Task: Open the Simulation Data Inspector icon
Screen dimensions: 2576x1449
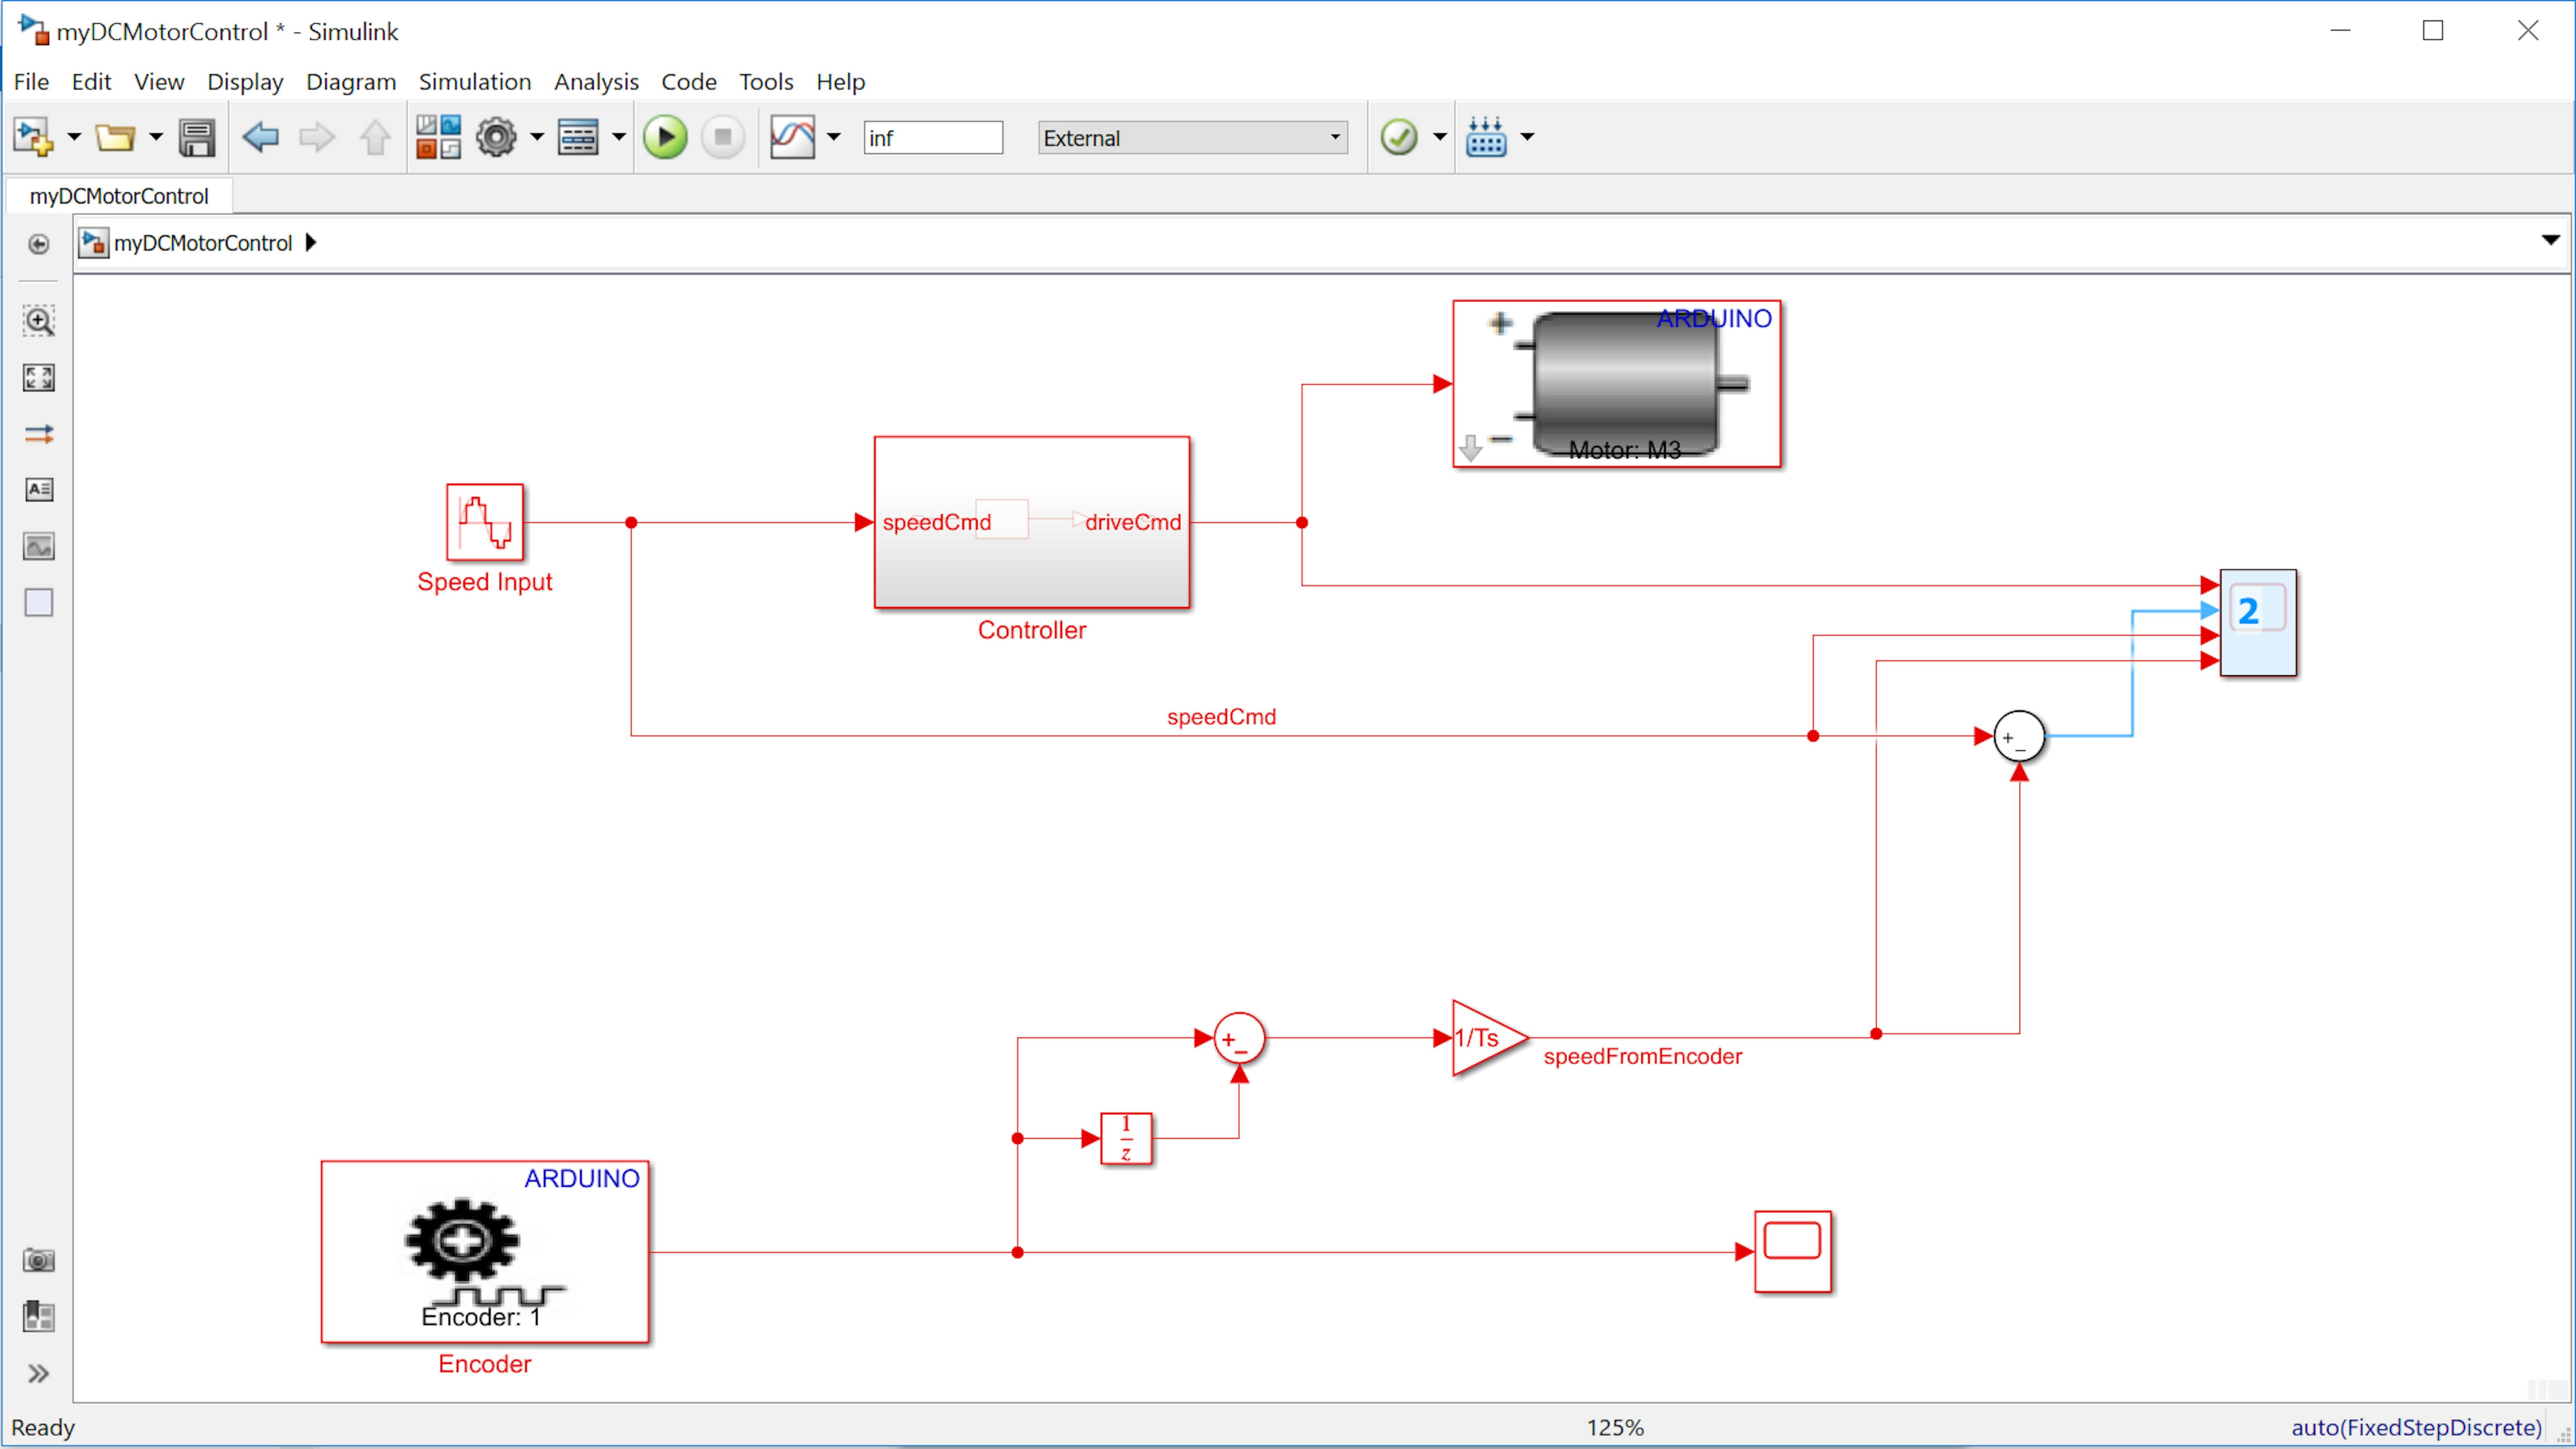Action: (x=793, y=137)
